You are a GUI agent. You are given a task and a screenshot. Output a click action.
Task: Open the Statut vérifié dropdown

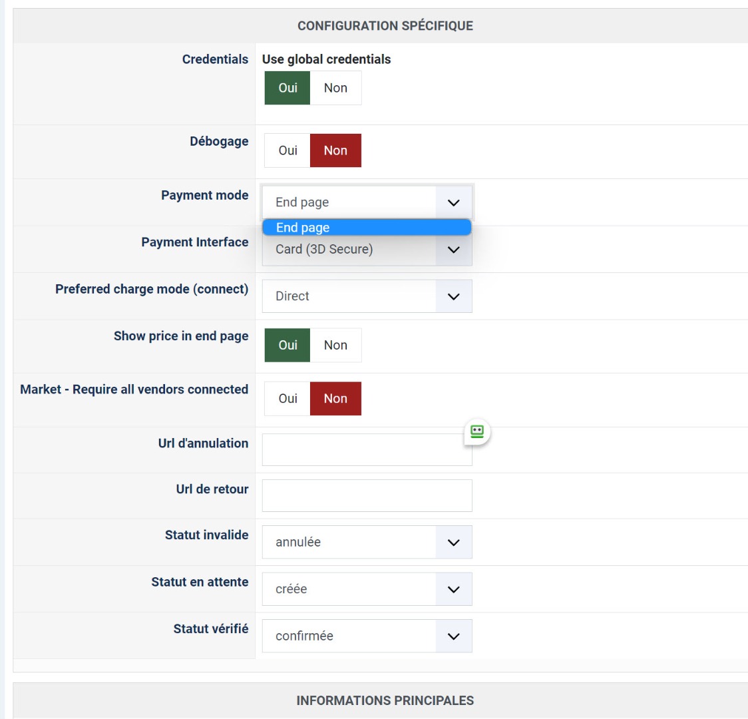point(367,636)
